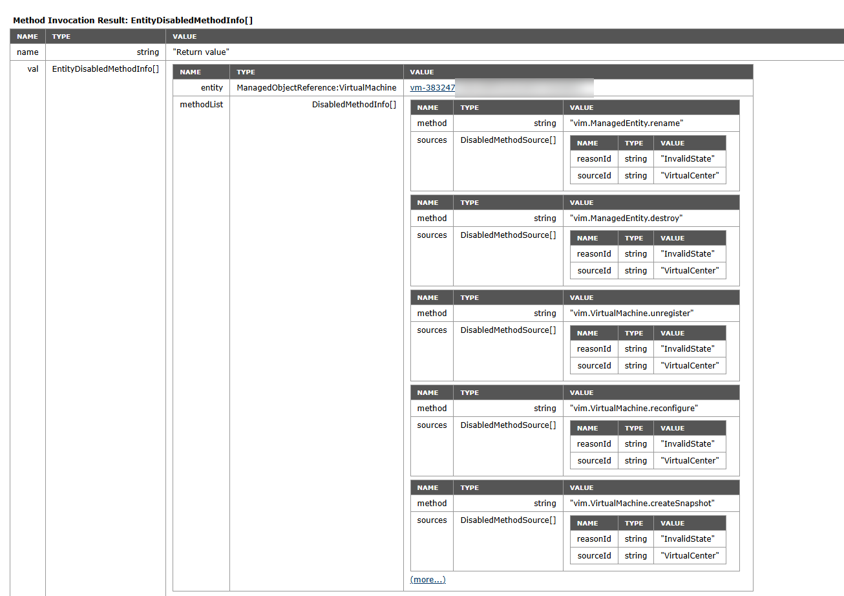844x596 pixels.
Task: Click the outer EntityDisabledMethodInfo[] type cell
Action: [x=105, y=69]
